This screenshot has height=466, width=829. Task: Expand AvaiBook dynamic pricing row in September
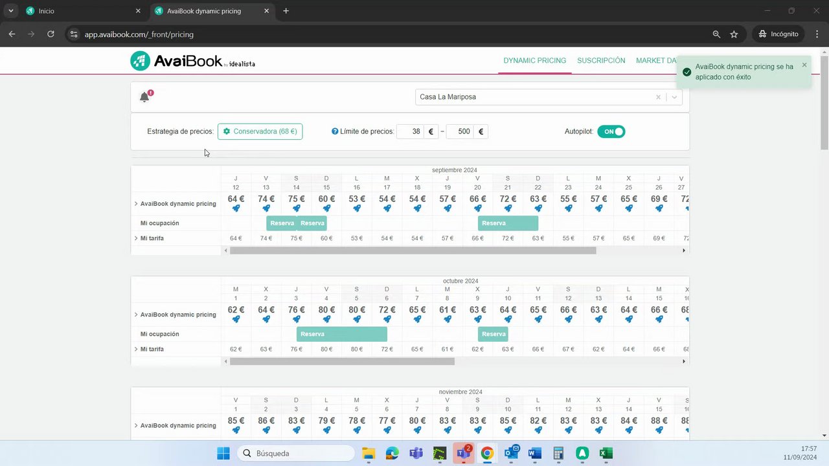136,204
